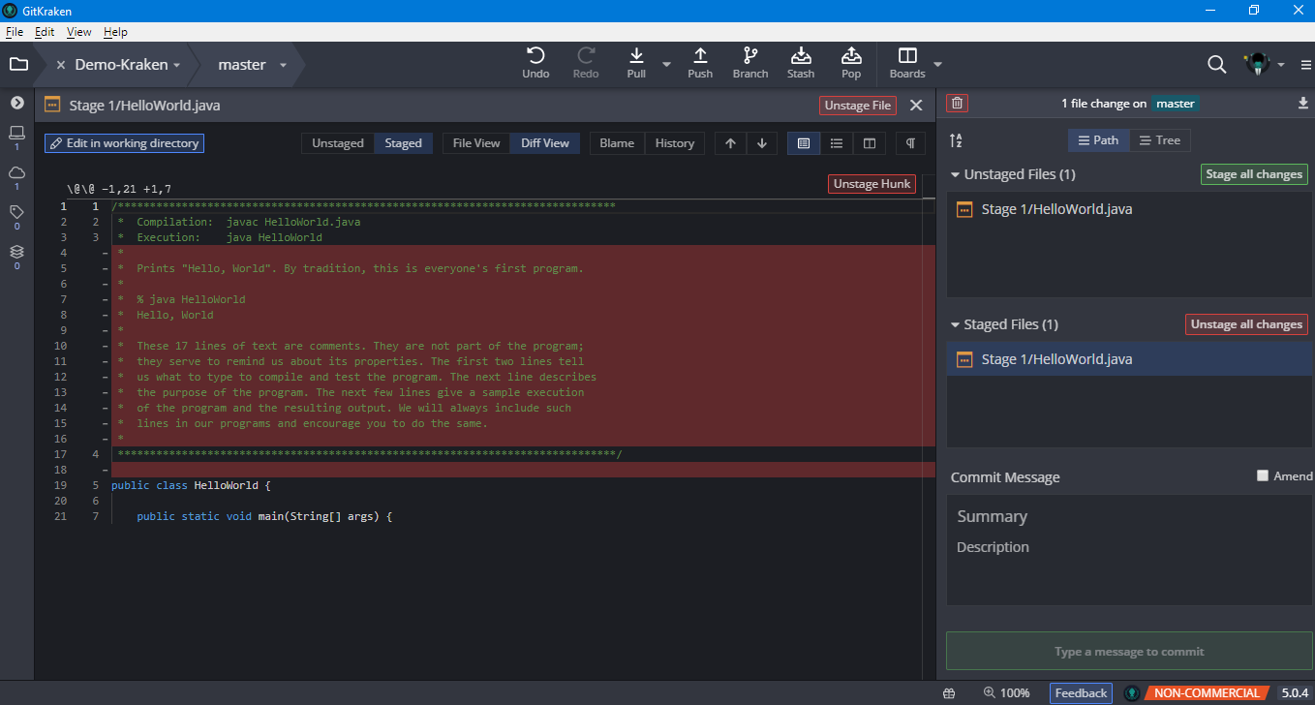Click Edit in working directory
This screenshot has width=1315, height=705.
124,143
